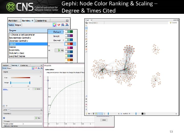Select the label color icon in upper Ranking panel

coord(63,25)
